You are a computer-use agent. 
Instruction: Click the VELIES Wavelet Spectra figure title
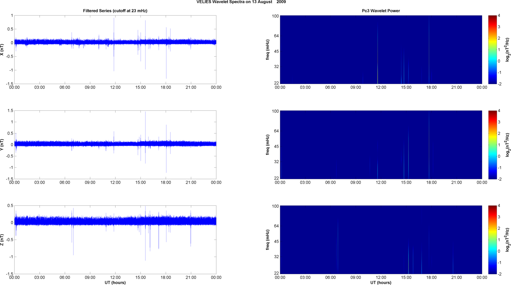(x=241, y=2)
